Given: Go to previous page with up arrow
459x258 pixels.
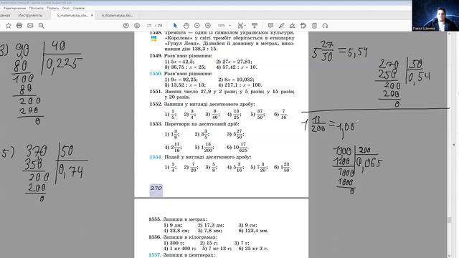Looking at the screenshot, I should point(126,26).
